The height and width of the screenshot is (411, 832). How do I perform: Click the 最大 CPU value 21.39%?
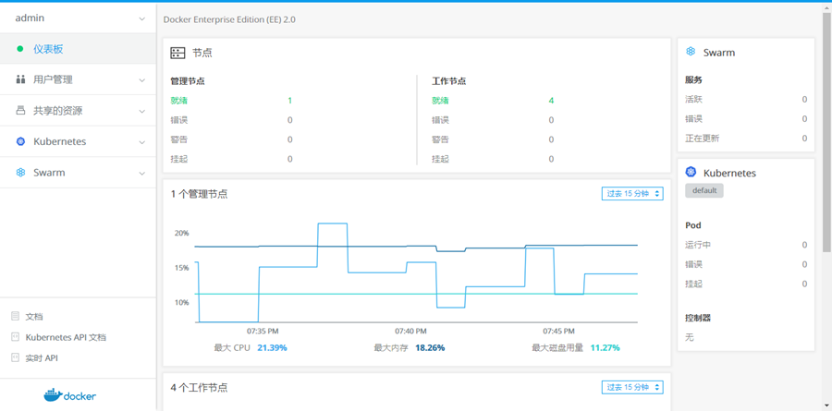[272, 348]
